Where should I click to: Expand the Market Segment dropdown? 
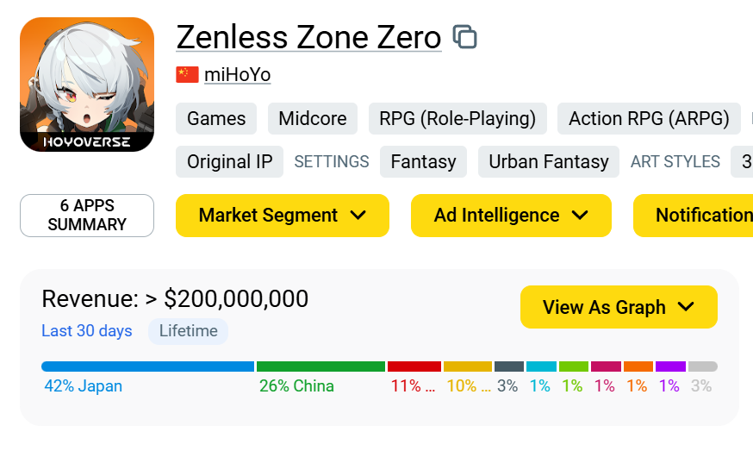[x=283, y=216]
